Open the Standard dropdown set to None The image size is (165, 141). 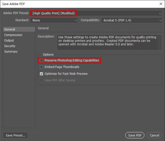tap(54, 20)
